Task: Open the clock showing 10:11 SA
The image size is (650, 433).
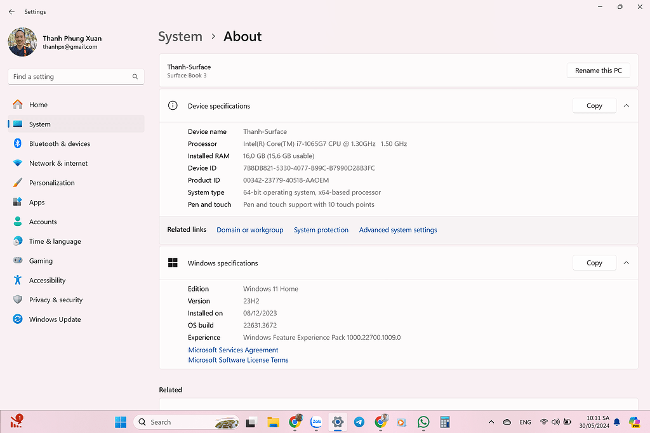Action: tap(594, 422)
